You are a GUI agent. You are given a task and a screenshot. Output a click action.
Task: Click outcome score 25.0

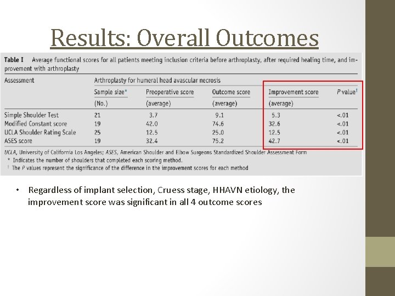[218, 133]
